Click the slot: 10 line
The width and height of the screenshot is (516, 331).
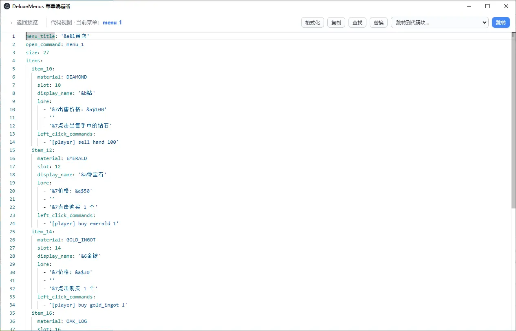(49, 85)
